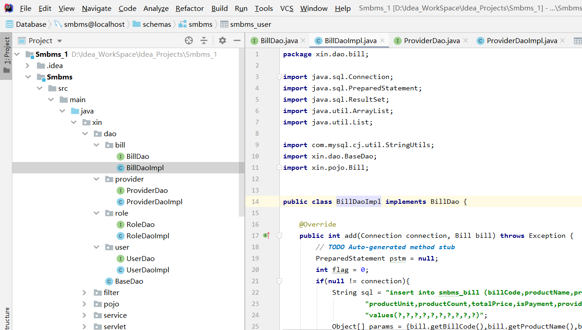Click the smbms_user table breadcrumb
This screenshot has height=330, width=582.
[246, 24]
